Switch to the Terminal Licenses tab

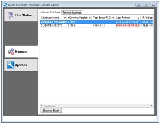point(72,13)
